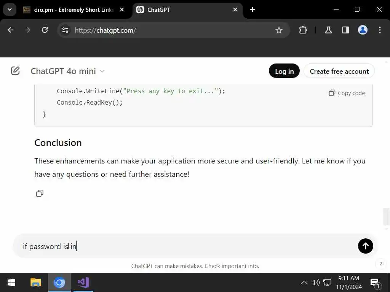Open a new browser tab
The width and height of the screenshot is (390, 292).
(253, 10)
